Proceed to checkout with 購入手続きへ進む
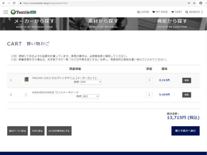The height and width of the screenshot is (155, 207). (x=186, y=131)
